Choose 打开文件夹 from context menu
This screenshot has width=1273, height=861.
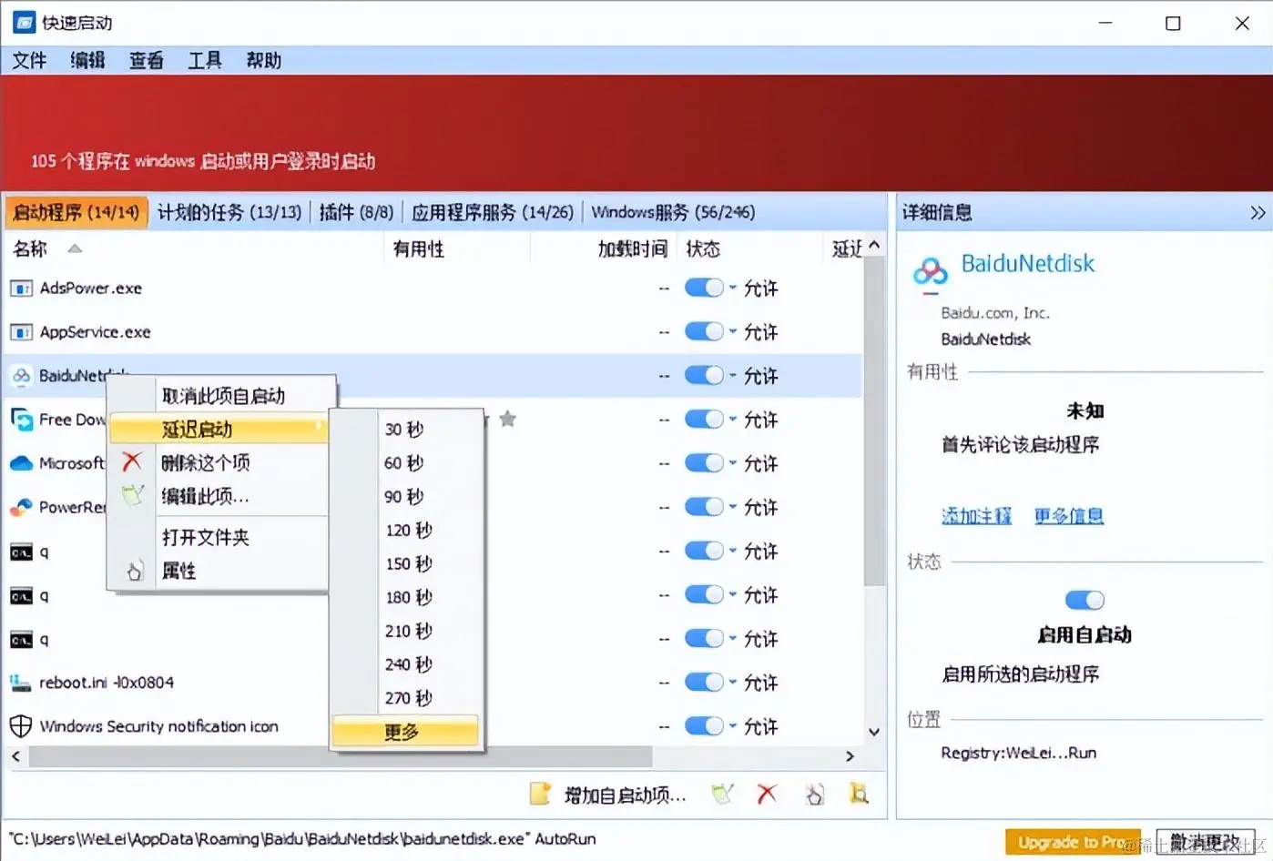click(x=219, y=537)
